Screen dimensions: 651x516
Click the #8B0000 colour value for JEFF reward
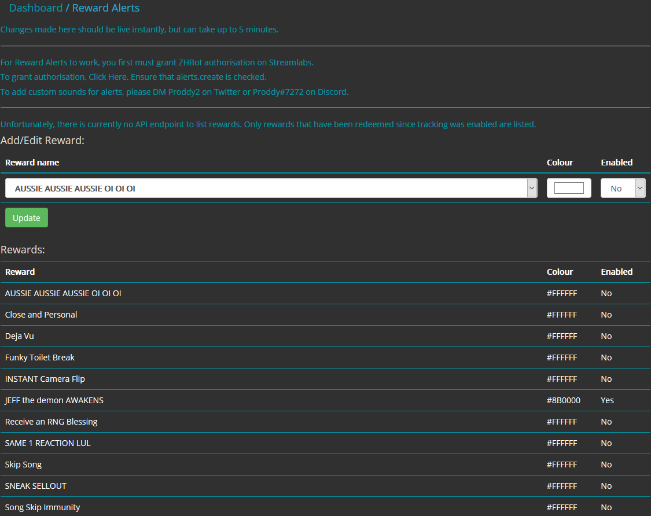coord(564,400)
